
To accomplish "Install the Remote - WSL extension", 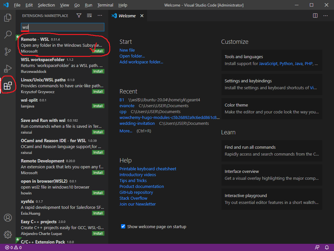I will click(x=98, y=51).
